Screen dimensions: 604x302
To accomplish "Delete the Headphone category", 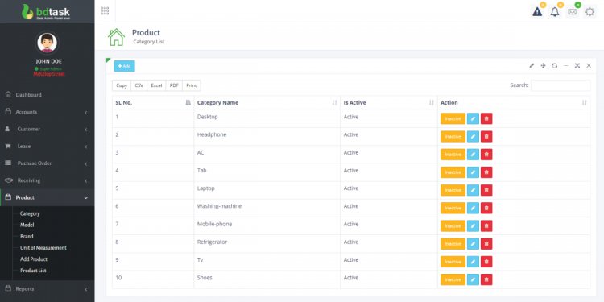I will [486, 136].
